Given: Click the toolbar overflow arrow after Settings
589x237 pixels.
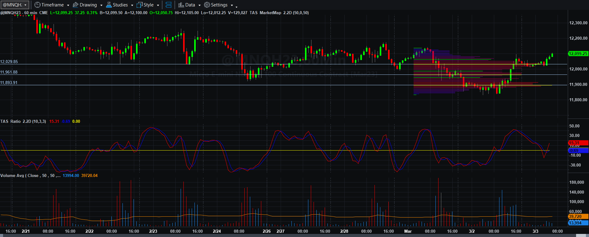Looking at the screenshot, I should coord(236,6).
